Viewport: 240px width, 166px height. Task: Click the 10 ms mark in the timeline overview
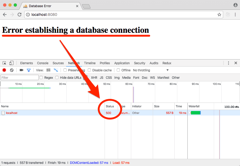(x=18, y=84)
